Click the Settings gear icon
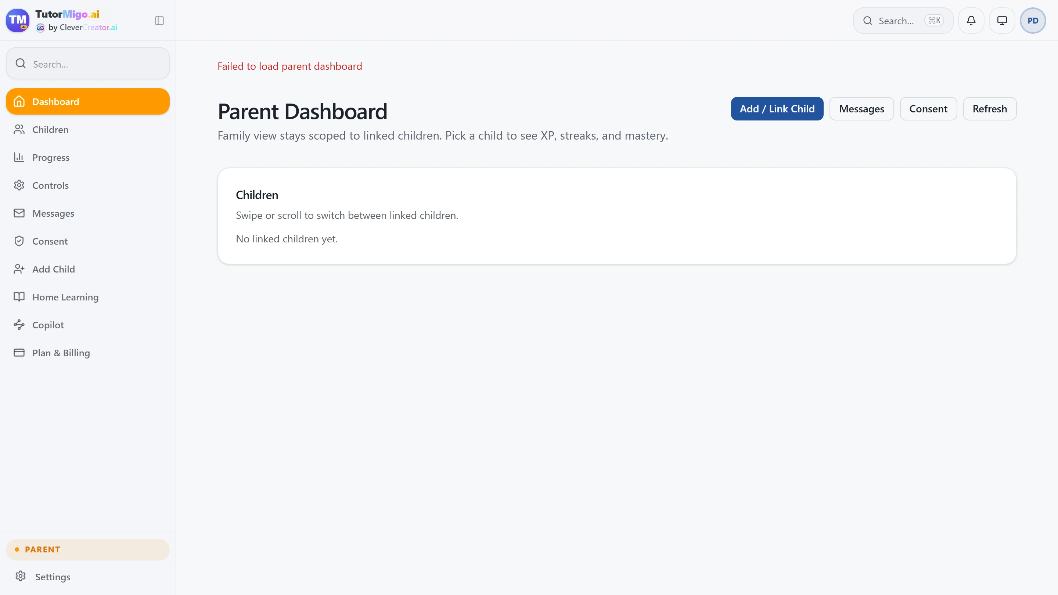 click(21, 576)
